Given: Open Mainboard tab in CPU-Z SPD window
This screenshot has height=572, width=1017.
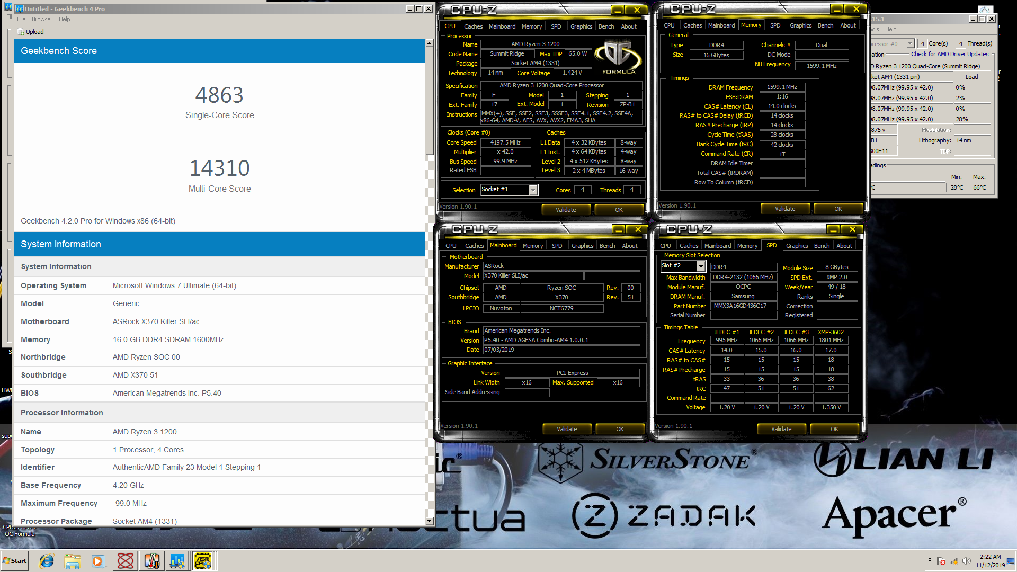Looking at the screenshot, I should tap(718, 246).
